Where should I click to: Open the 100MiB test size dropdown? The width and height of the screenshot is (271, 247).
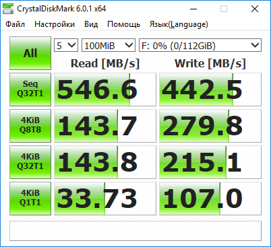[x=109, y=45]
